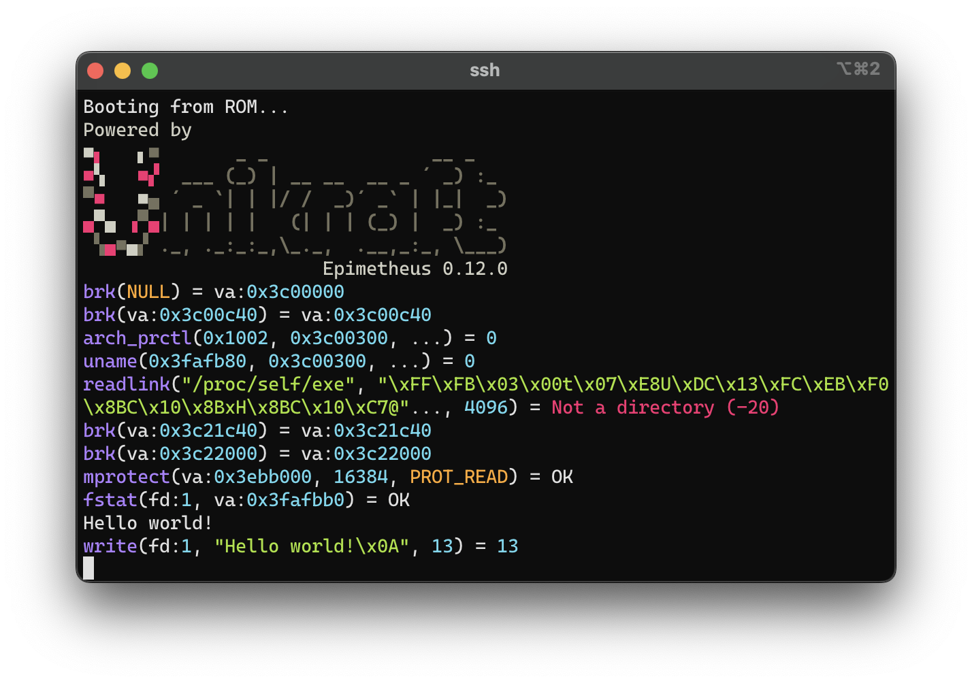Click the Booting from ROM... text
This screenshot has height=683, width=972.
tap(184, 106)
